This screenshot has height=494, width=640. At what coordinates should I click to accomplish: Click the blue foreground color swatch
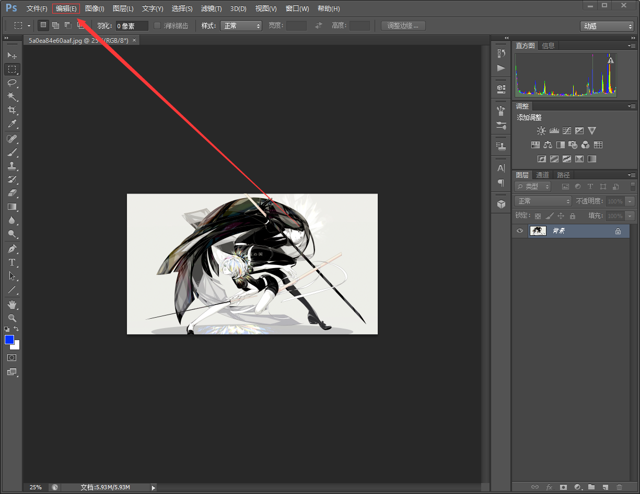pyautogui.click(x=9, y=340)
